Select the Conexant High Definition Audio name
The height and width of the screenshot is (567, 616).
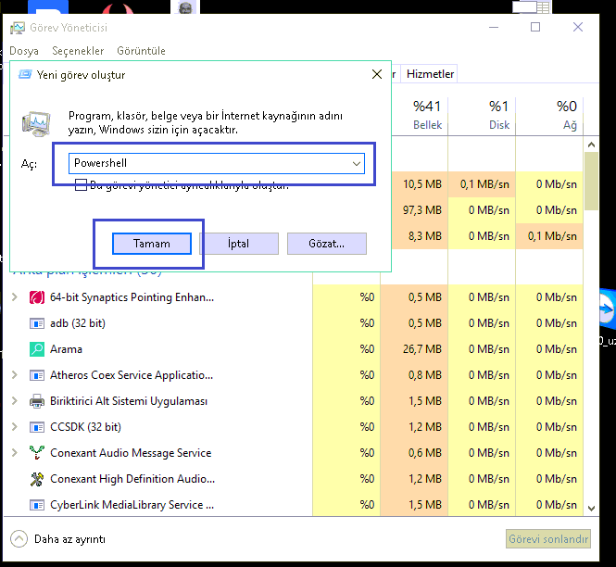coord(132,479)
